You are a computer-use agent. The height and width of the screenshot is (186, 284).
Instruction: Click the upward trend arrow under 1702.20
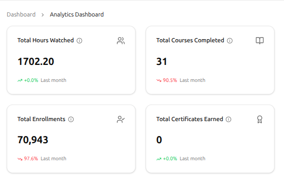click(20, 80)
